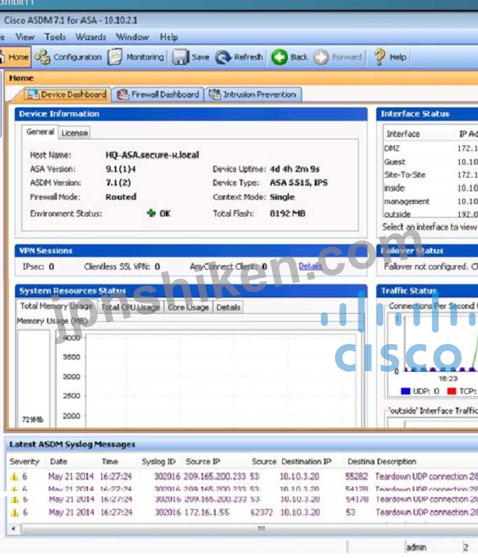Click the Context Mode value Single

pyautogui.click(x=282, y=197)
